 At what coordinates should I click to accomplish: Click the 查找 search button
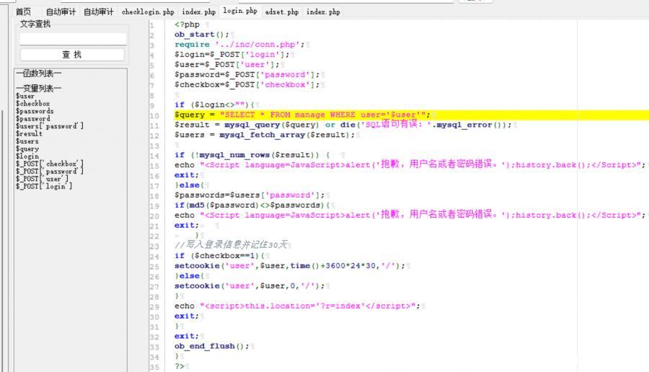tap(72, 55)
